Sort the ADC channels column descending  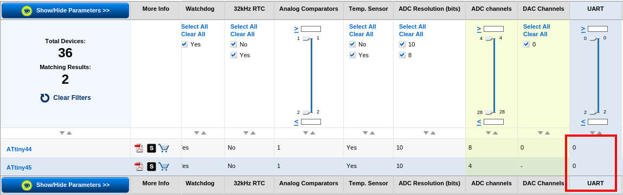[x=489, y=133]
